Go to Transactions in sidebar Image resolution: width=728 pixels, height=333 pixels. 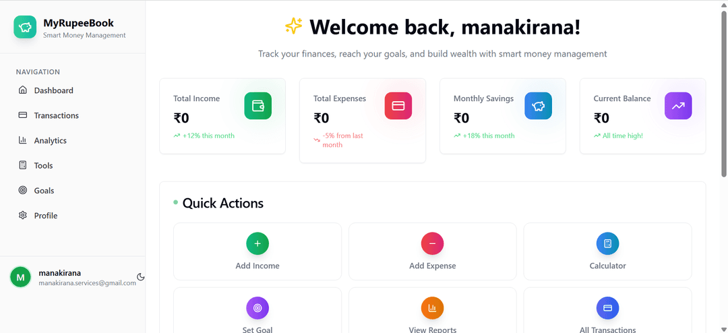click(x=56, y=115)
